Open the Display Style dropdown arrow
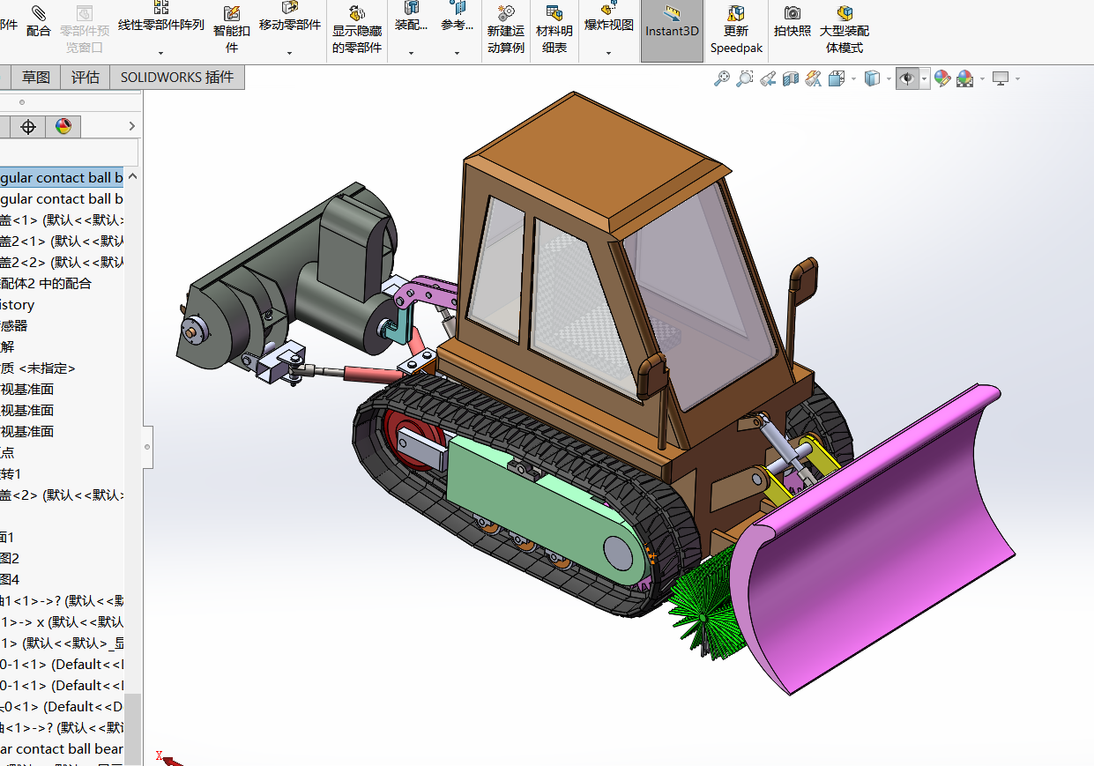The height and width of the screenshot is (766, 1094). (x=888, y=79)
